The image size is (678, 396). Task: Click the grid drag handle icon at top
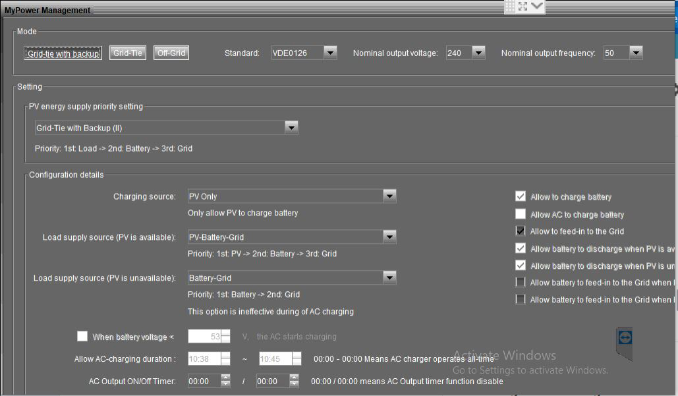[511, 6]
